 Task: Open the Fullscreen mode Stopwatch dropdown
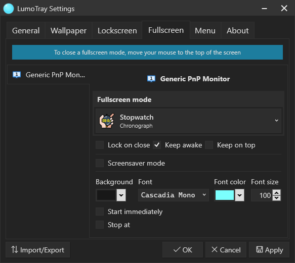click(x=188, y=121)
